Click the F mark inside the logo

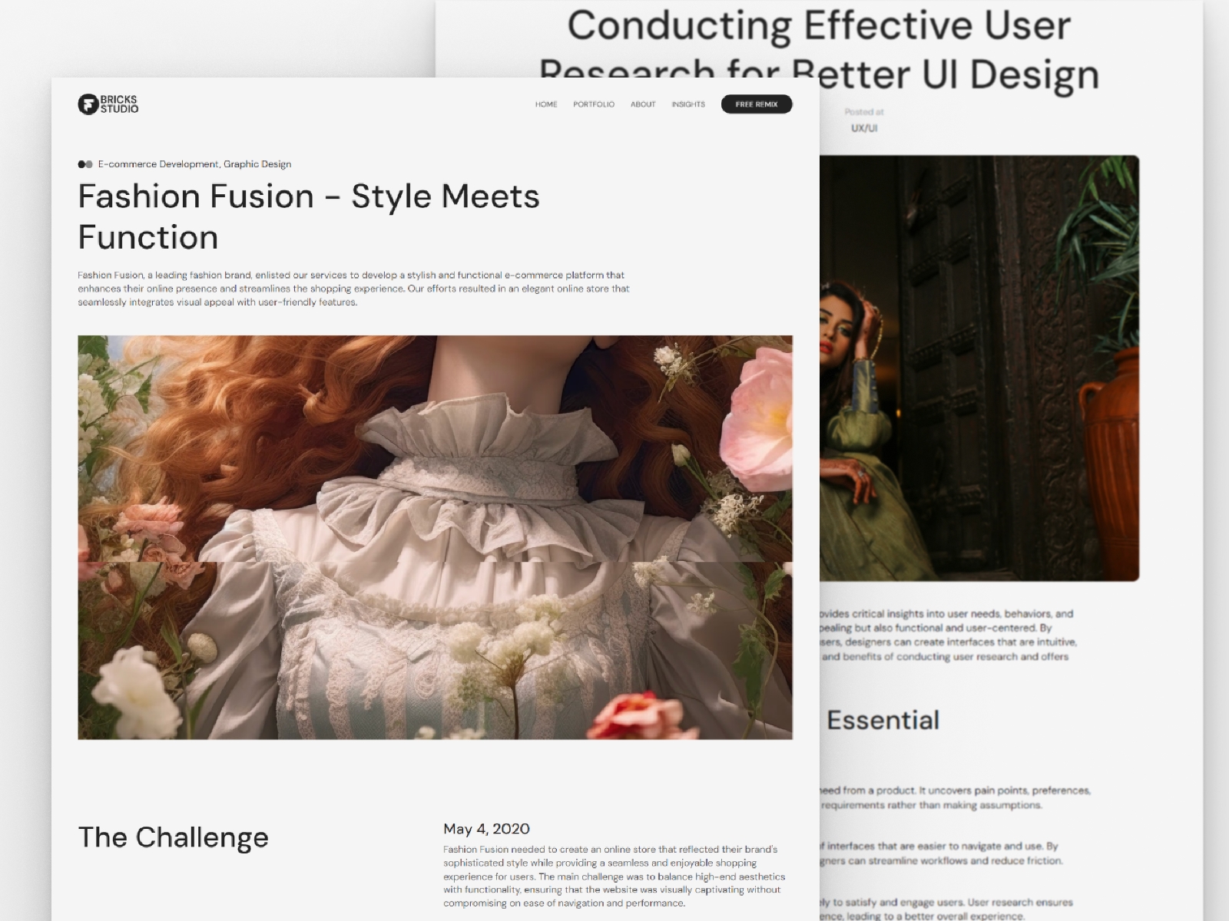pyautogui.click(x=87, y=104)
